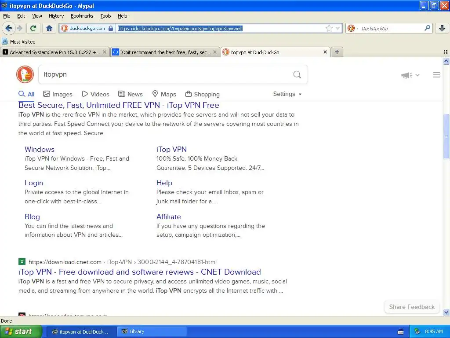The height and width of the screenshot is (338, 450).
Task: Click the search bar magnifier icon
Action: (x=427, y=28)
